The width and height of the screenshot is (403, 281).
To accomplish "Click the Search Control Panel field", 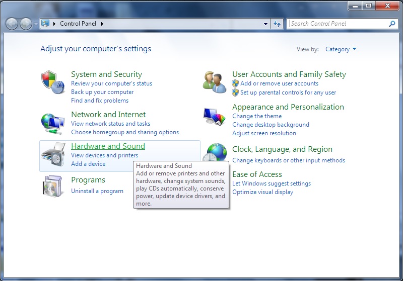I will point(338,24).
